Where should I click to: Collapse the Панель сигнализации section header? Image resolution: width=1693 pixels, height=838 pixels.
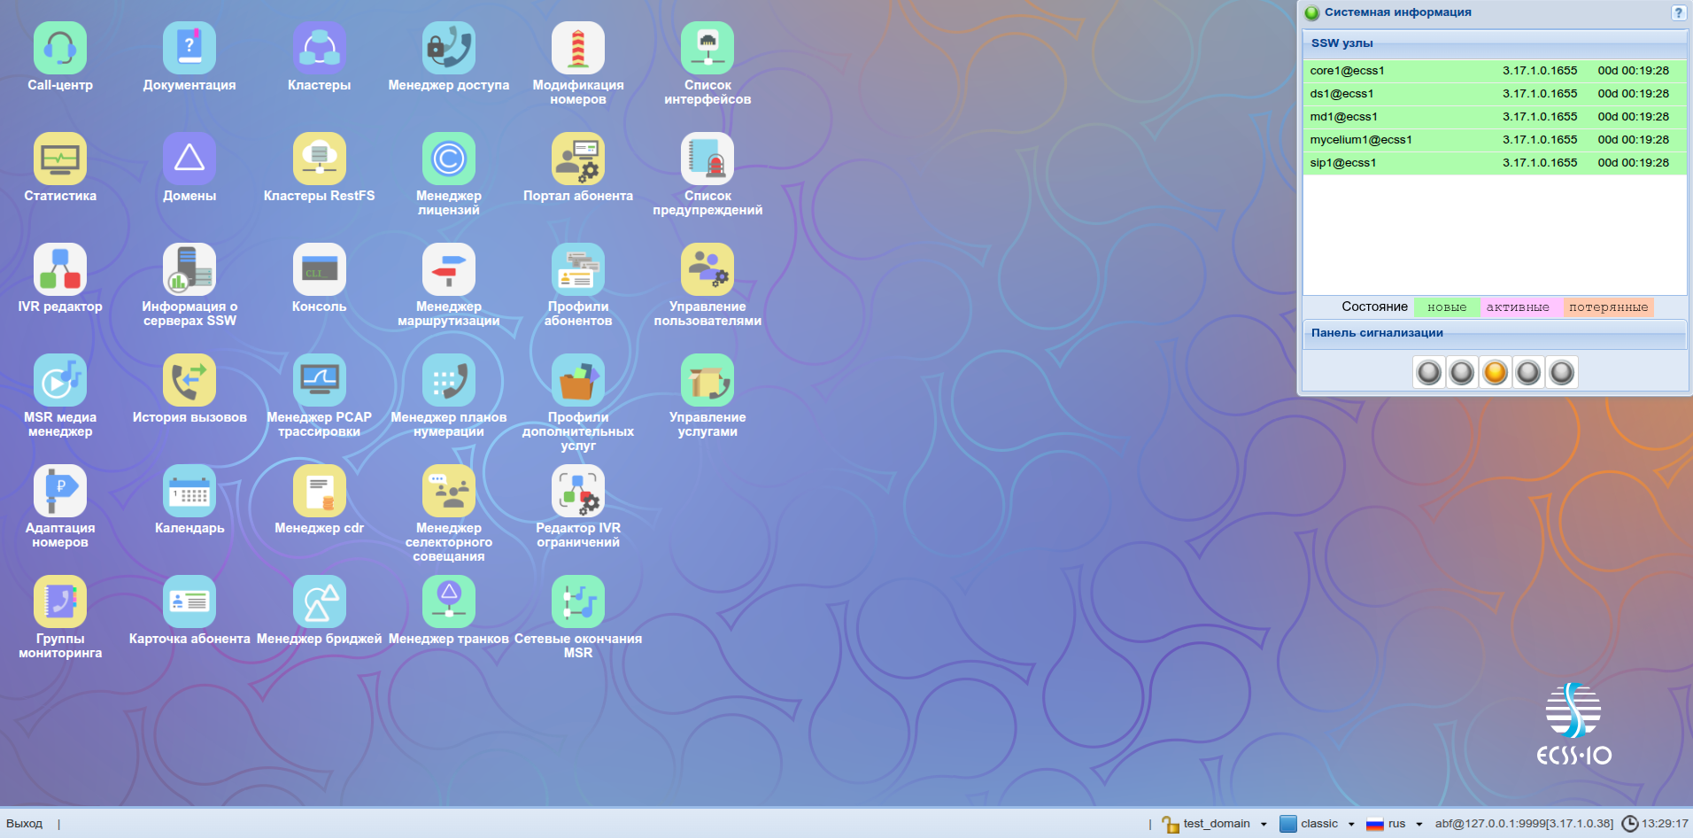(x=1495, y=333)
